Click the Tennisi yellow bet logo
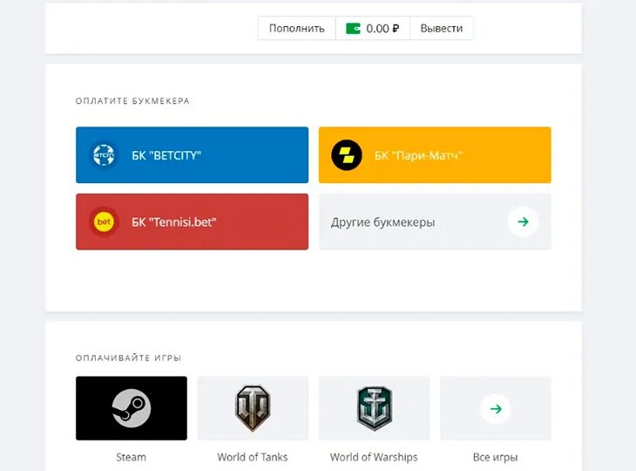Viewport: 636px width, 471px height. click(x=104, y=222)
